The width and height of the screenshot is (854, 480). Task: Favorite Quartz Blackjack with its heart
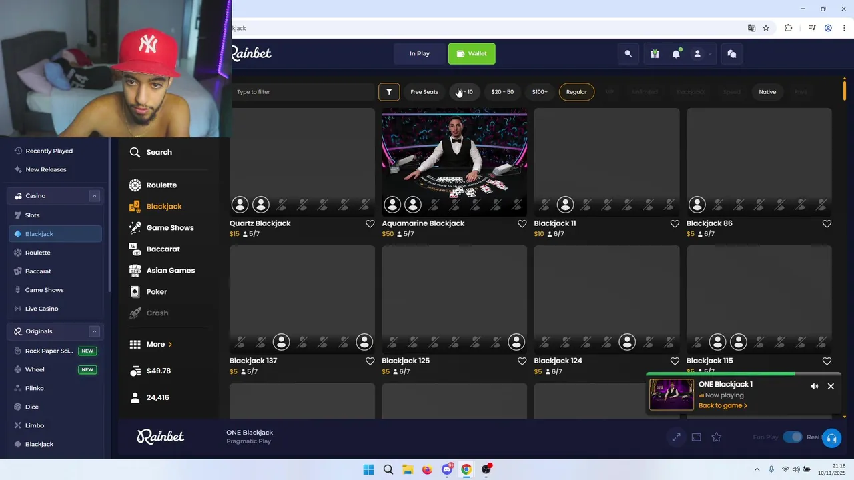(370, 224)
